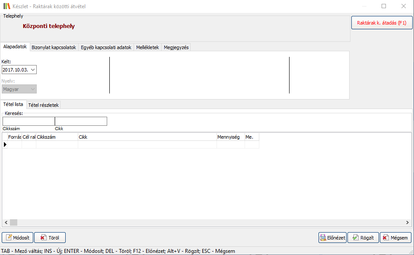Click the Mennyiség column header
This screenshot has width=414, height=255.
[230, 137]
